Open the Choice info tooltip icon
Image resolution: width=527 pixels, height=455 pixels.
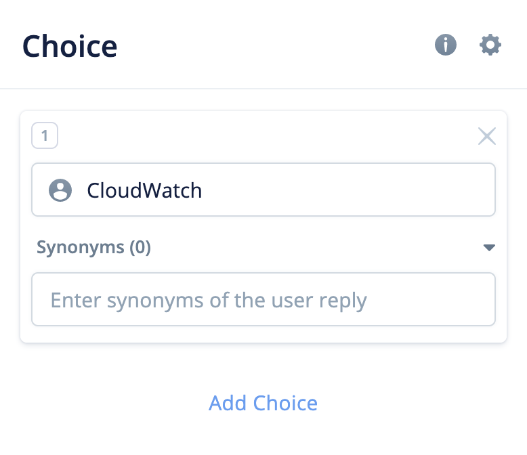(x=445, y=45)
